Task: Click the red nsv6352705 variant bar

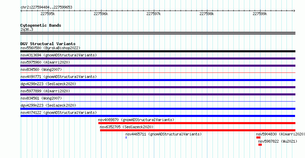Action: tap(198, 130)
